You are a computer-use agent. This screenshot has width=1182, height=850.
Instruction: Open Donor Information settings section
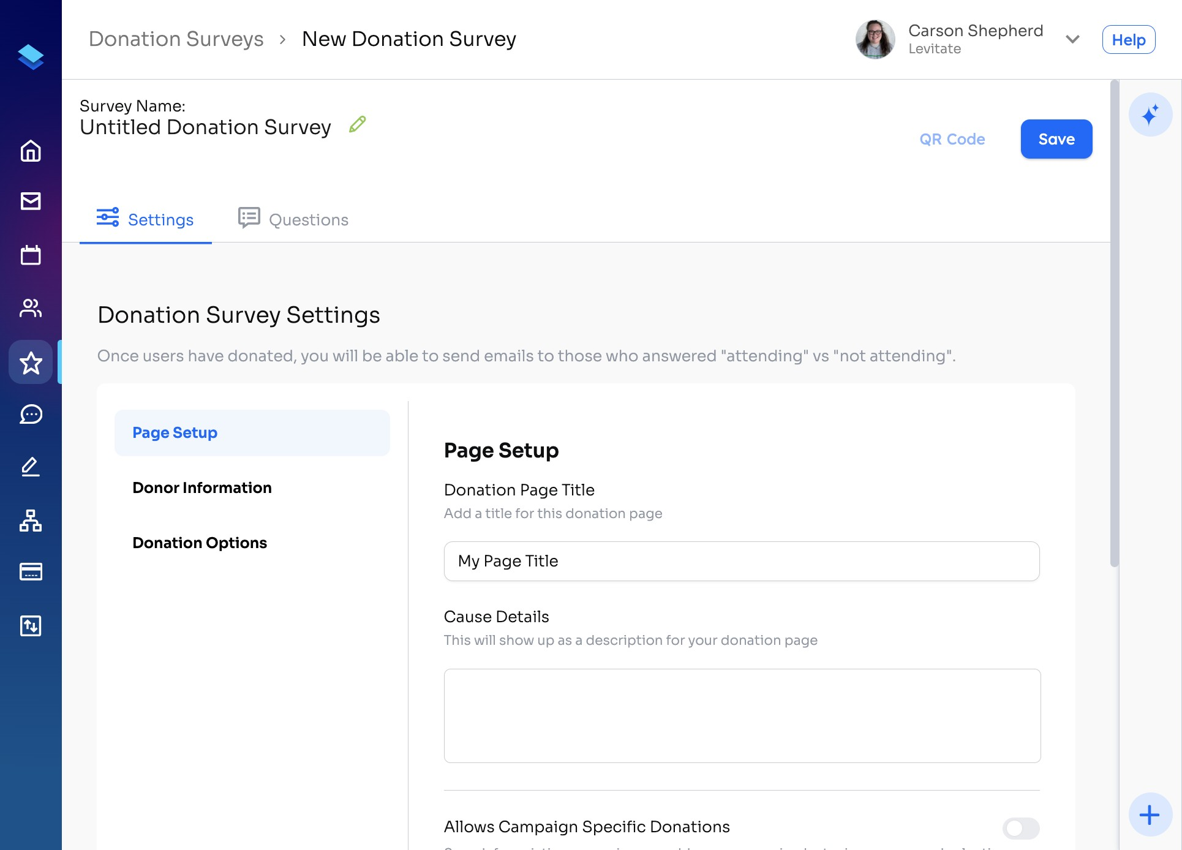click(x=202, y=487)
